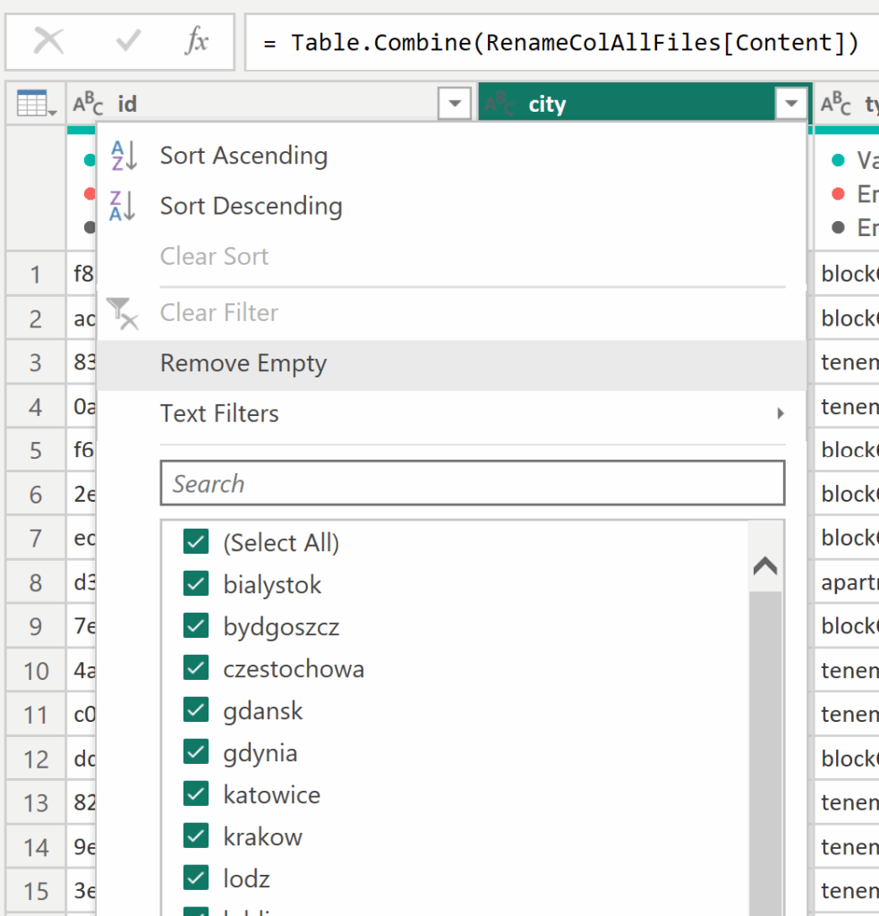Open the id column filter dropdown
Image resolution: width=879 pixels, height=916 pixels.
tap(455, 105)
